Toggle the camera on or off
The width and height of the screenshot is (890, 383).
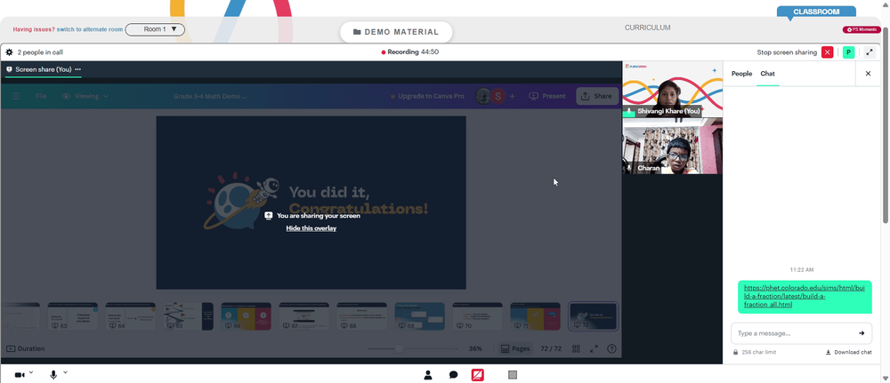[20, 374]
